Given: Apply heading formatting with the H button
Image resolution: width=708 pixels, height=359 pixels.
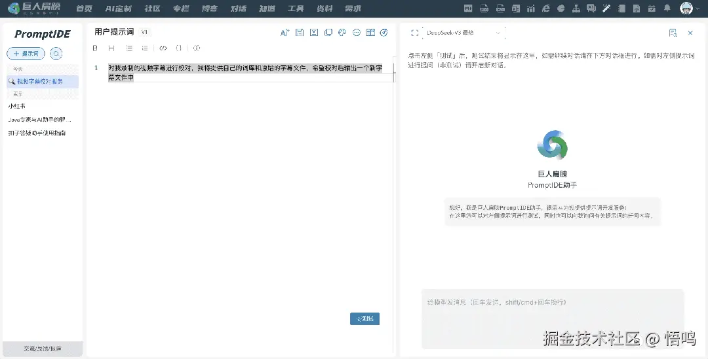Looking at the screenshot, I should (x=111, y=48).
